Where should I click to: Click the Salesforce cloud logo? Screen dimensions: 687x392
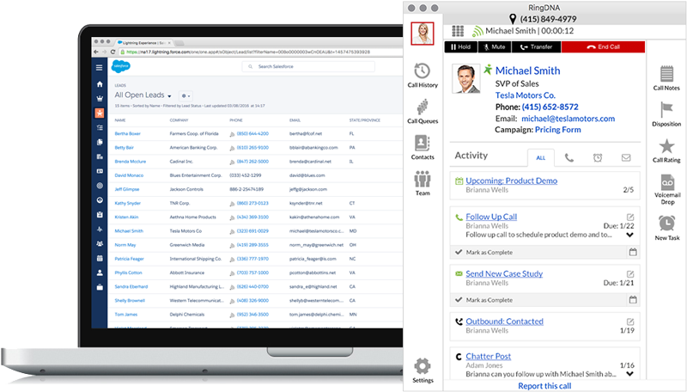point(120,66)
